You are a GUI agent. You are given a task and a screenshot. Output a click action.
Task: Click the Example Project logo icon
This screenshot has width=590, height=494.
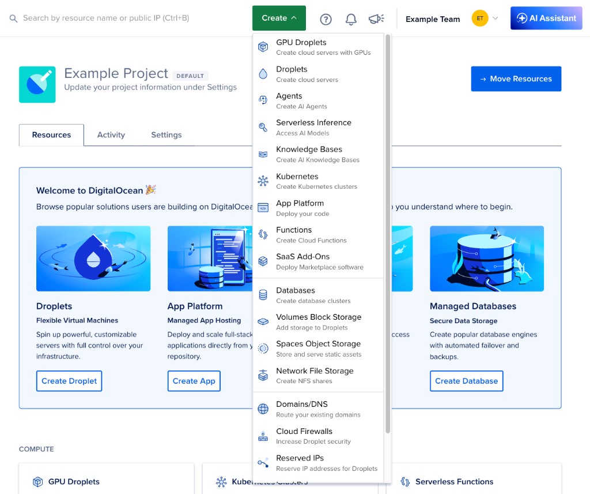[37, 84]
